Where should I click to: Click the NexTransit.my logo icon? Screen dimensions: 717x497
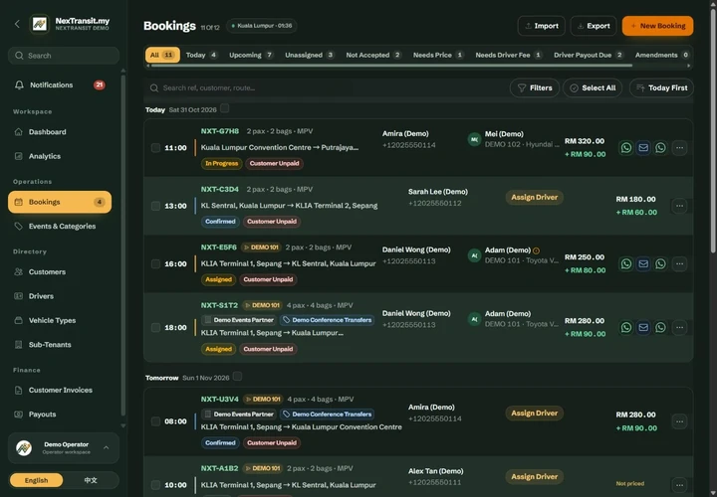click(40, 24)
